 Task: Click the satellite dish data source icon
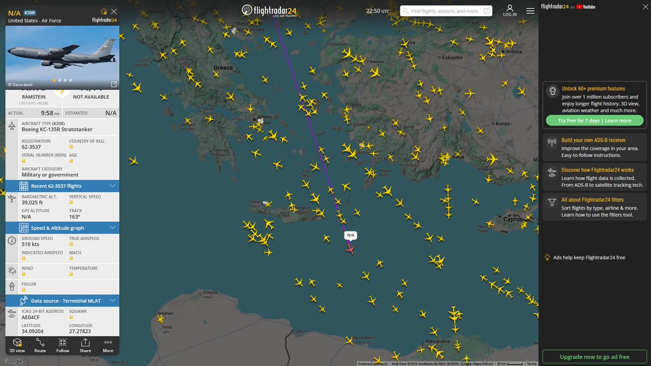tap(23, 300)
